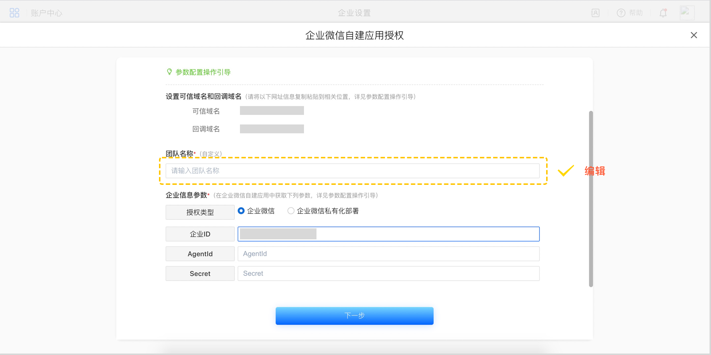The width and height of the screenshot is (711, 355).
Task: Open the user avatar menu
Action: (x=687, y=13)
